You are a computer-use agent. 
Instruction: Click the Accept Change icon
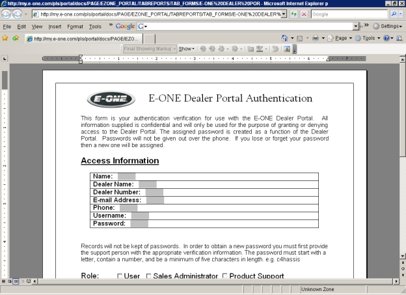(x=221, y=49)
